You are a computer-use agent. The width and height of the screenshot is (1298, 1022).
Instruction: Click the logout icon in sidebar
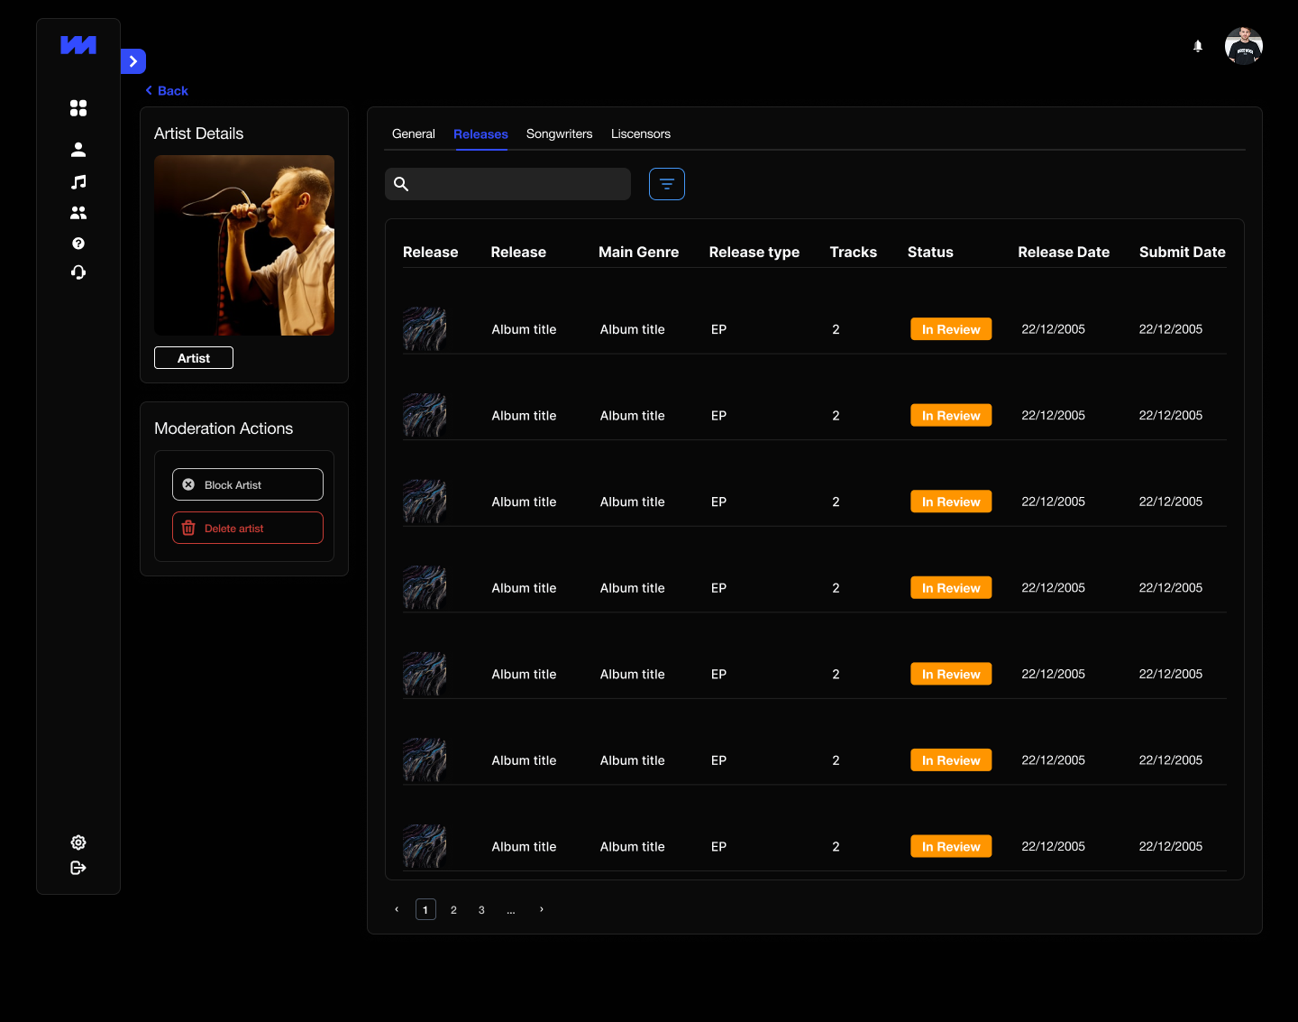click(78, 868)
